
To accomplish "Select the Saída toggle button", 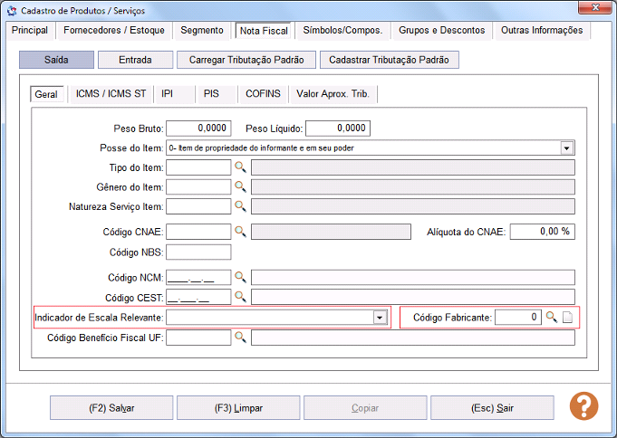I will 56,60.
